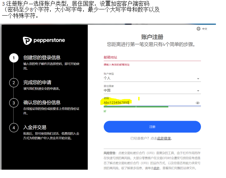Focus the 邮箱地址 email input field
Viewport: 226px width, 178px height.
pyautogui.click(x=152, y=57)
